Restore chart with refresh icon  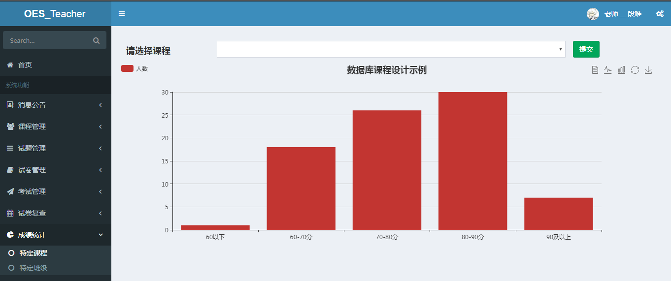(x=635, y=70)
